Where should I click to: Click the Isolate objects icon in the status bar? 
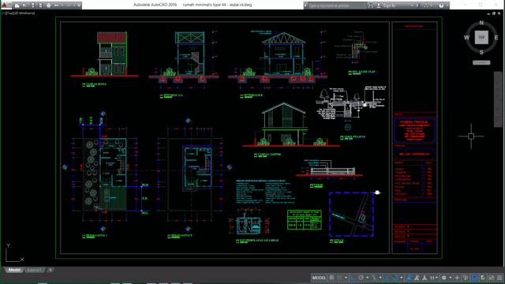[x=483, y=278]
